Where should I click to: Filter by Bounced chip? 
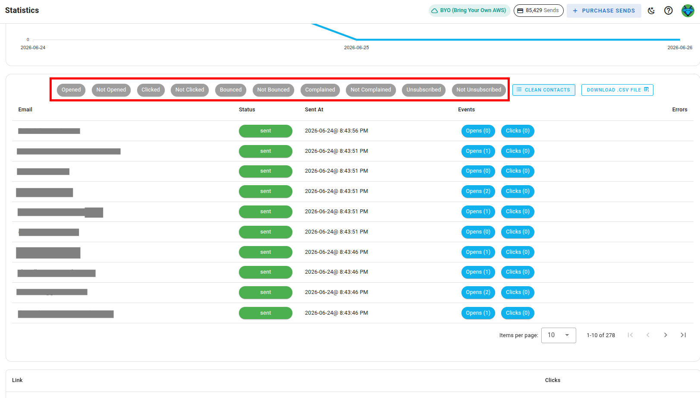coord(231,90)
